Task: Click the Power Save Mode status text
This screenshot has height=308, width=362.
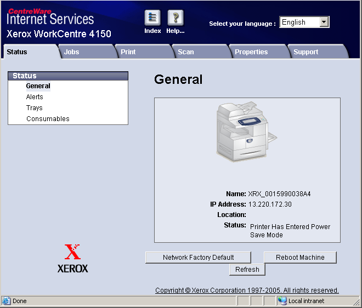Action: click(290, 231)
